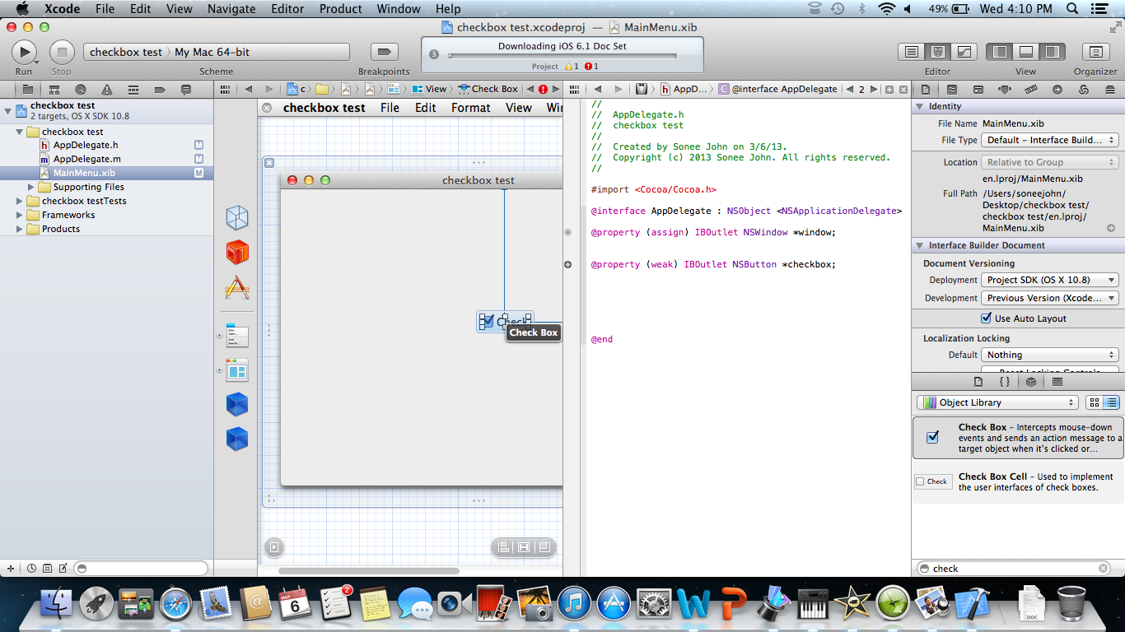Switch to the Standard editor

(912, 52)
